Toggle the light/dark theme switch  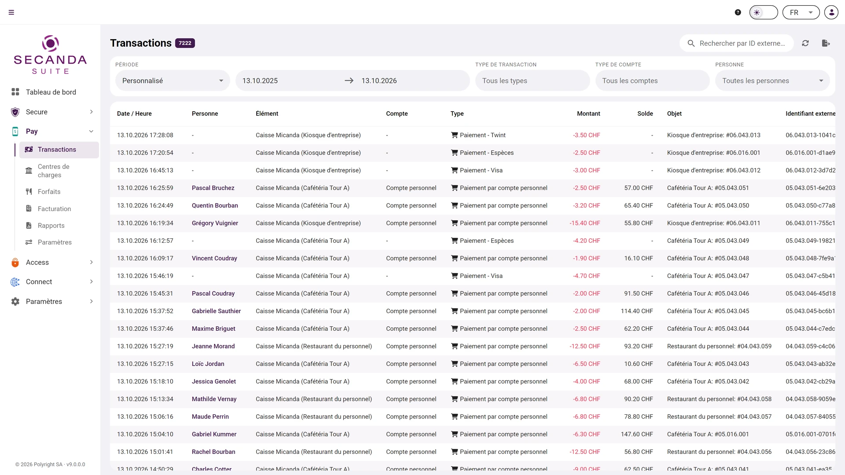pos(764,12)
